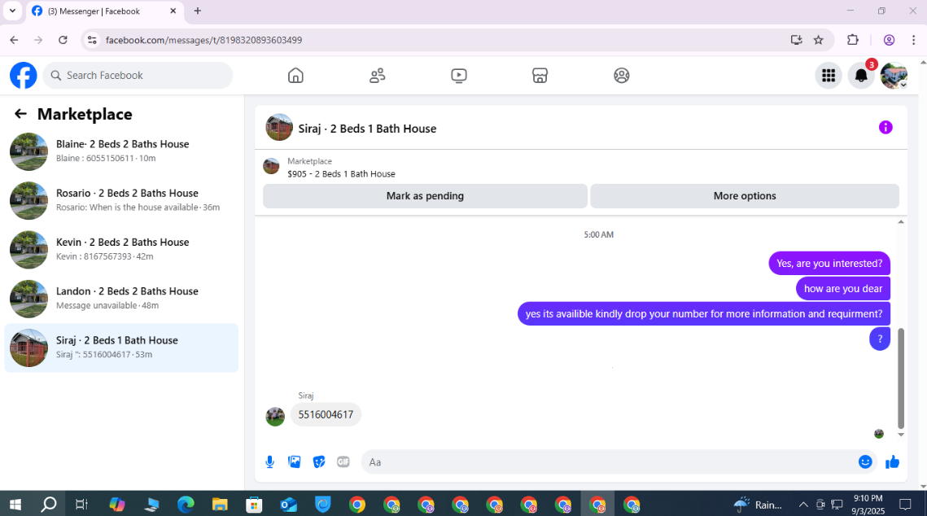This screenshot has width=927, height=516.
Task: Click the Search Facebook field
Action: coord(138,76)
